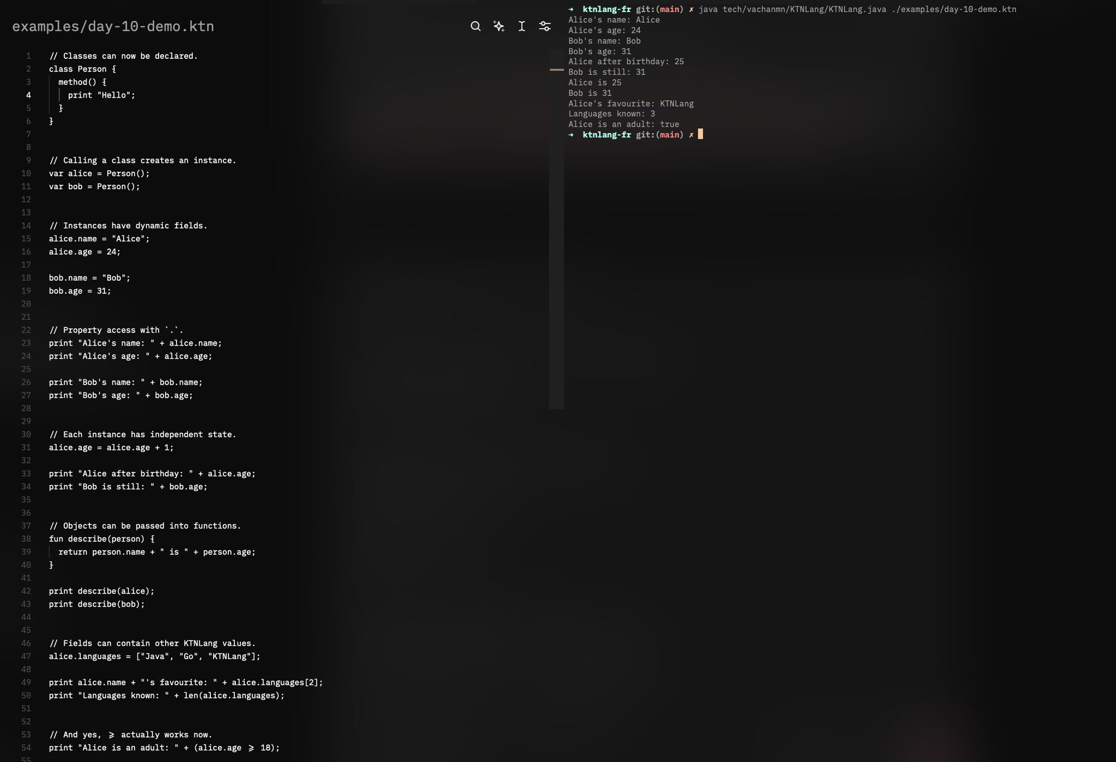Image resolution: width=1116 pixels, height=762 pixels.
Task: Click the 'alice.languages = ["Java", "Go", "KTNLang"];' line
Action: click(155, 657)
